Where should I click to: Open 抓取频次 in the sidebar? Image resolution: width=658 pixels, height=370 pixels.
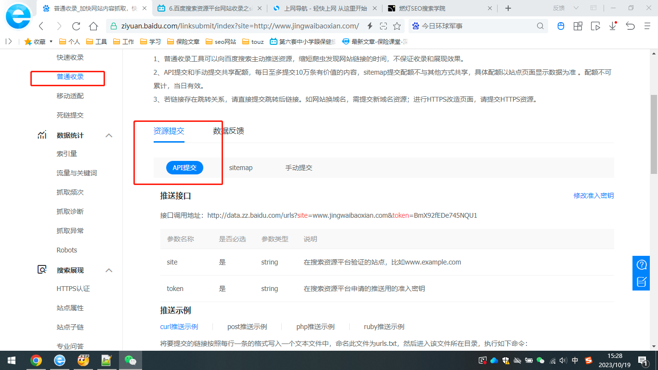click(70, 192)
